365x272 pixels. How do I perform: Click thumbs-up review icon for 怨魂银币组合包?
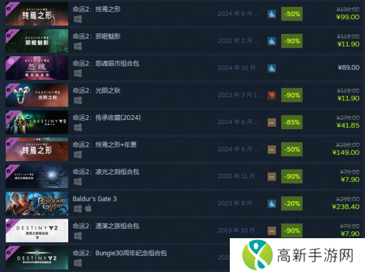272,68
